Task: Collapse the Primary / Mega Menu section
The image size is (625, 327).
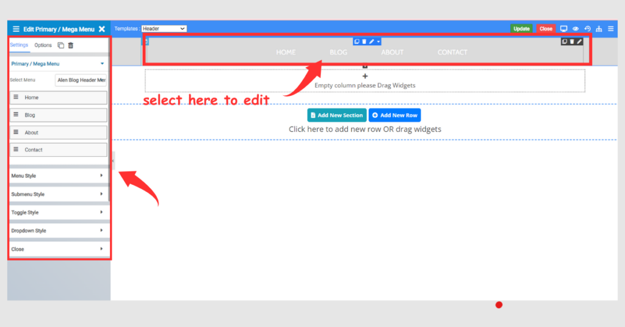Action: [x=59, y=63]
